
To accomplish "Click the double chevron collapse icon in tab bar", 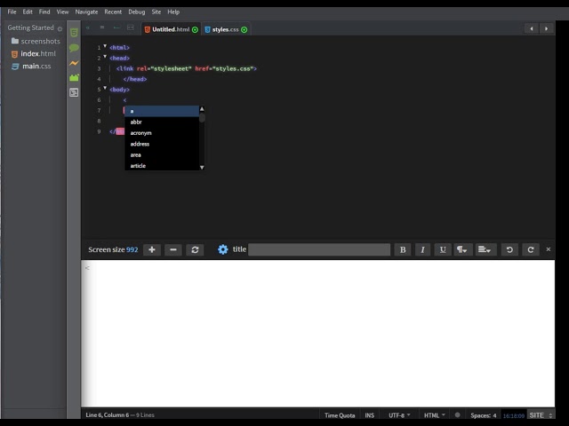I will coord(88,28).
